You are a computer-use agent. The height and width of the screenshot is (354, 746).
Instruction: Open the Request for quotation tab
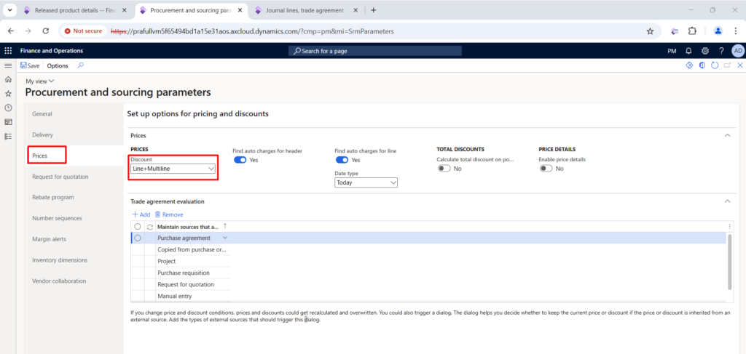60,177
